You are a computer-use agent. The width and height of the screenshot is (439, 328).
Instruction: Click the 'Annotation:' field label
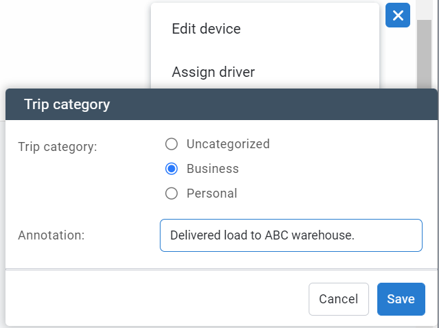[x=51, y=235]
